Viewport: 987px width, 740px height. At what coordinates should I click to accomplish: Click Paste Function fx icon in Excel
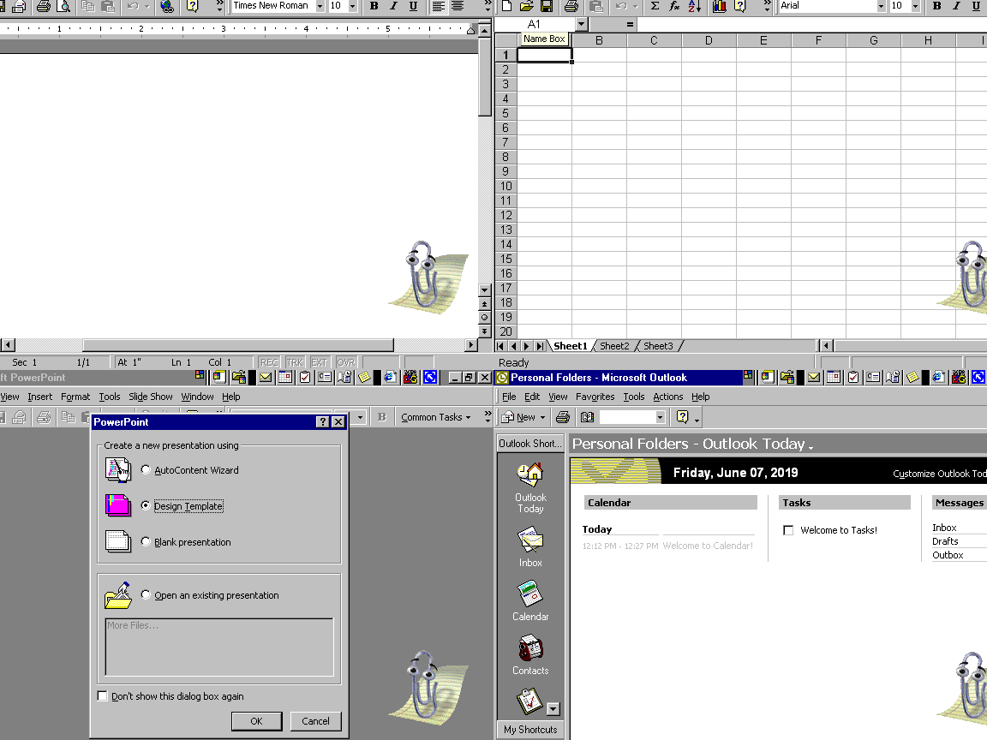tap(674, 6)
